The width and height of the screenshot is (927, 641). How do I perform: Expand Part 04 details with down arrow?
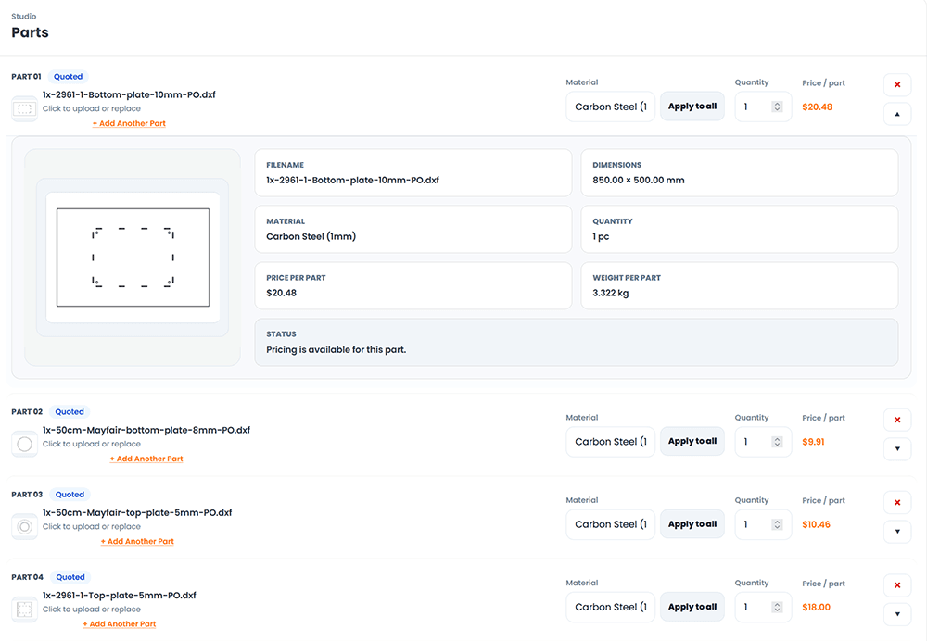click(x=896, y=614)
